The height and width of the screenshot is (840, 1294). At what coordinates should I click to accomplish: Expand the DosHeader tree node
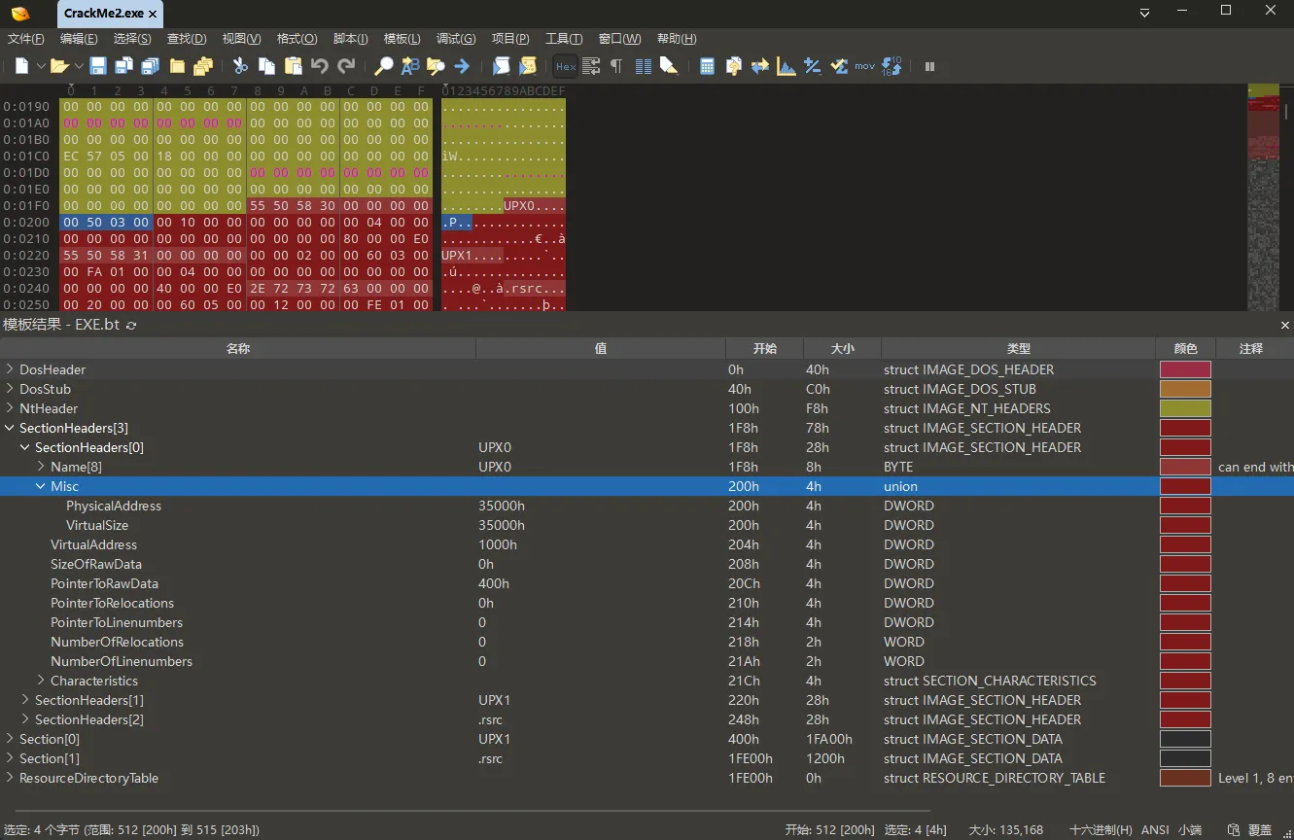click(10, 369)
